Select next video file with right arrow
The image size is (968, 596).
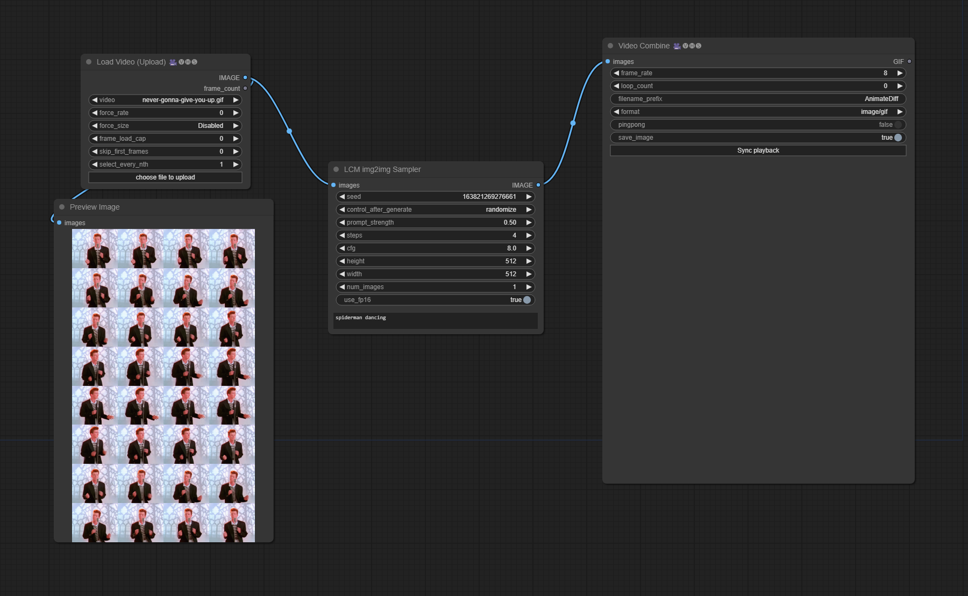[x=236, y=100]
